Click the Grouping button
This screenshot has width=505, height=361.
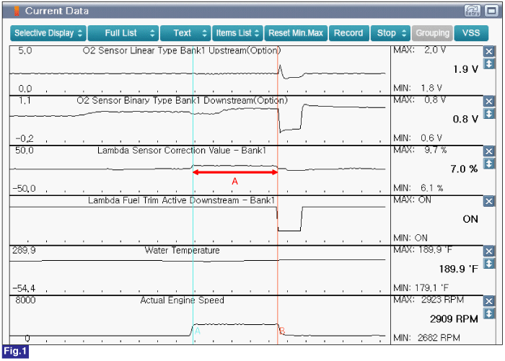(432, 33)
